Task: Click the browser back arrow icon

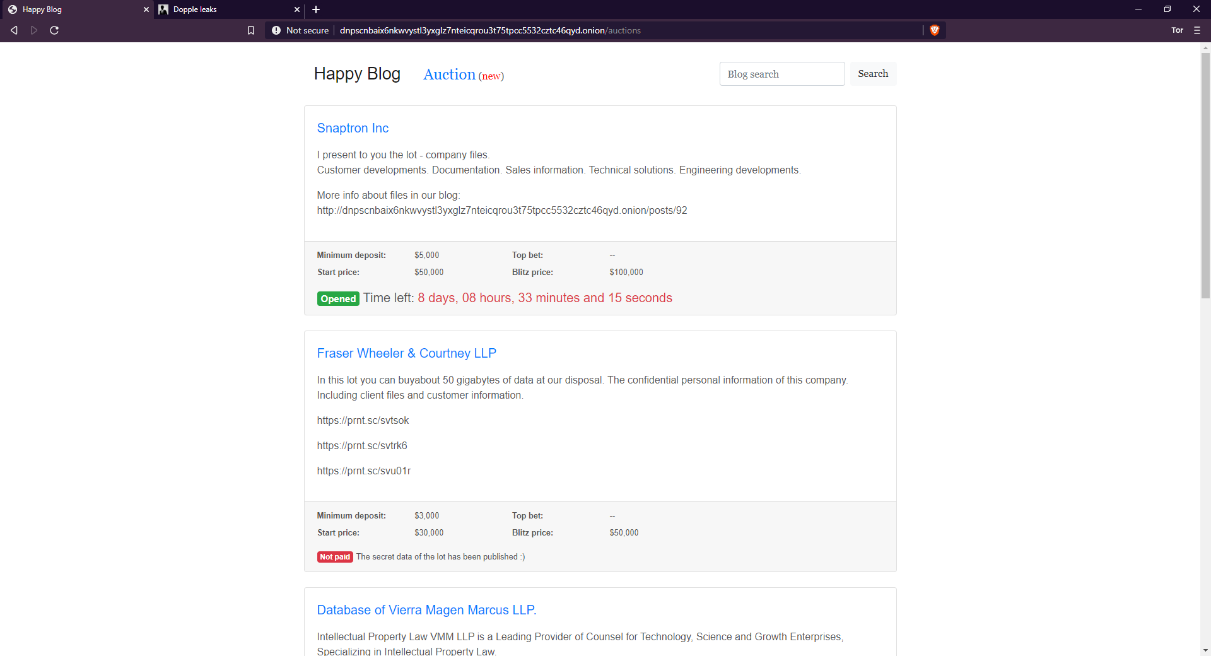Action: click(14, 30)
